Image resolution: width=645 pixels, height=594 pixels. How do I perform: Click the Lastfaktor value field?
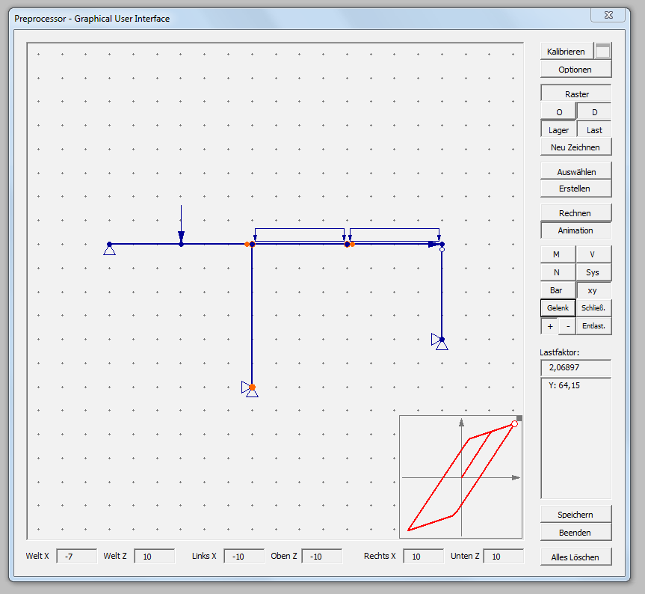click(x=575, y=367)
